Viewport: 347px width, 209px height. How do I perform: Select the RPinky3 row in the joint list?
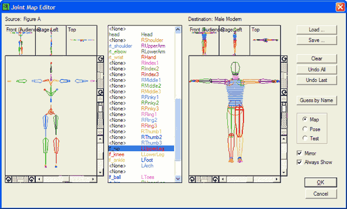point(141,109)
